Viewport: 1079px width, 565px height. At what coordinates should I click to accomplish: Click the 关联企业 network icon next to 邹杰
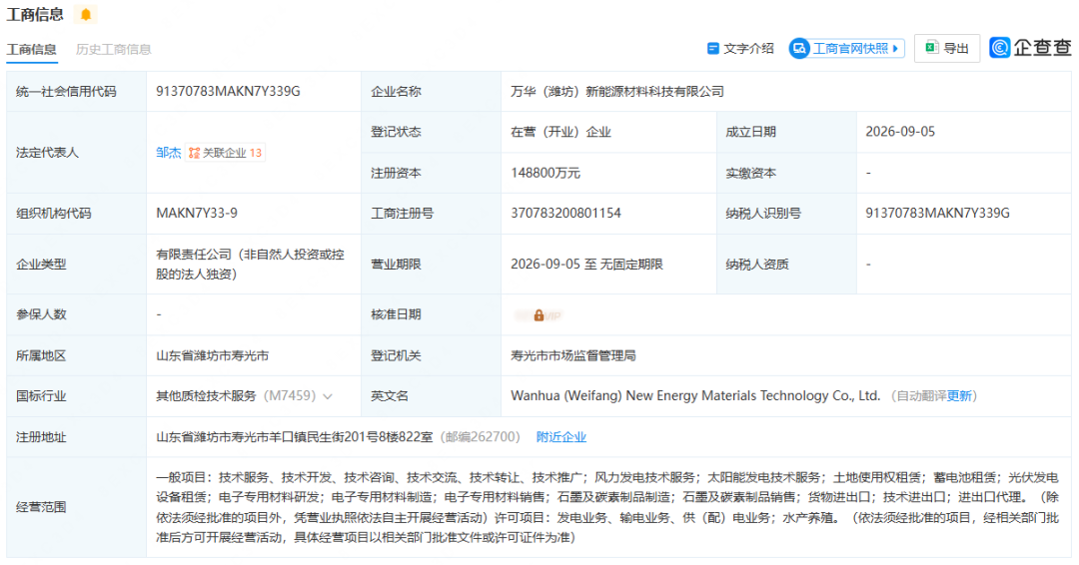pyautogui.click(x=195, y=153)
